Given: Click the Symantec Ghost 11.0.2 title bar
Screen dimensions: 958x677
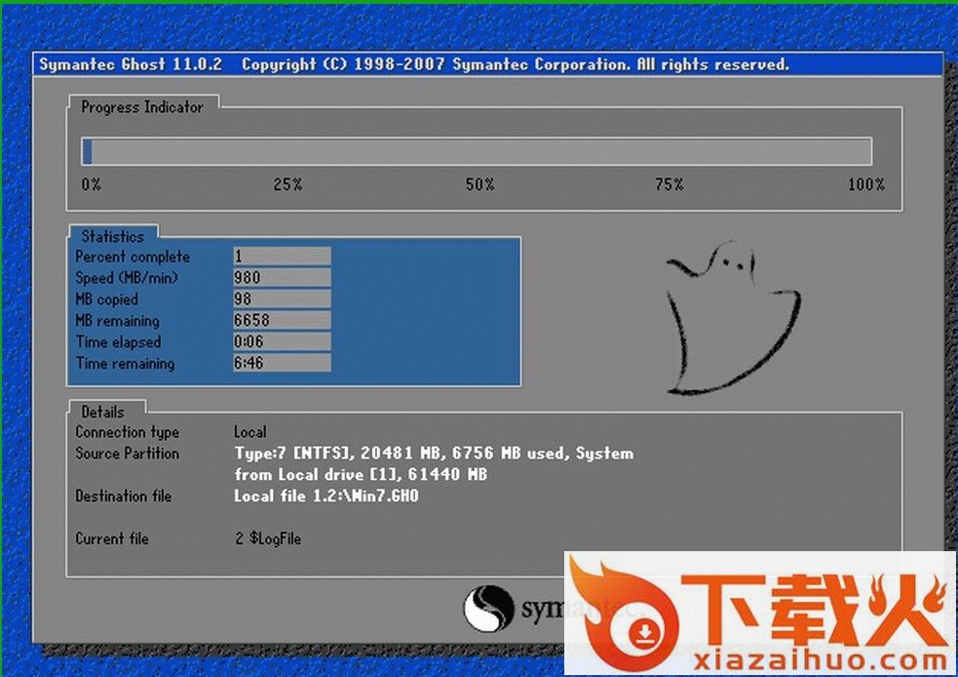Looking at the screenshot, I should coord(487,64).
